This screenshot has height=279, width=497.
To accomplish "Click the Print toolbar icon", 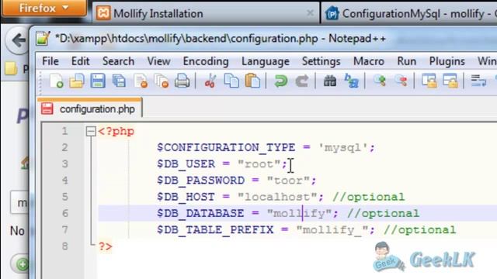I will tap(182, 81).
